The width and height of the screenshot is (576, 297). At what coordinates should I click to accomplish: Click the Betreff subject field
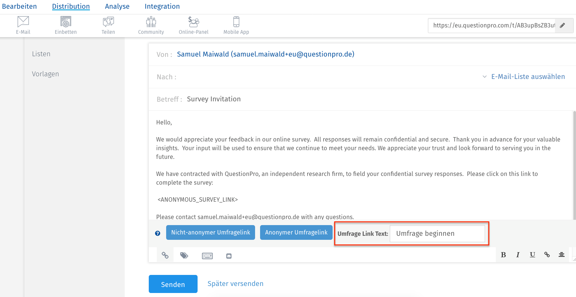click(362, 99)
